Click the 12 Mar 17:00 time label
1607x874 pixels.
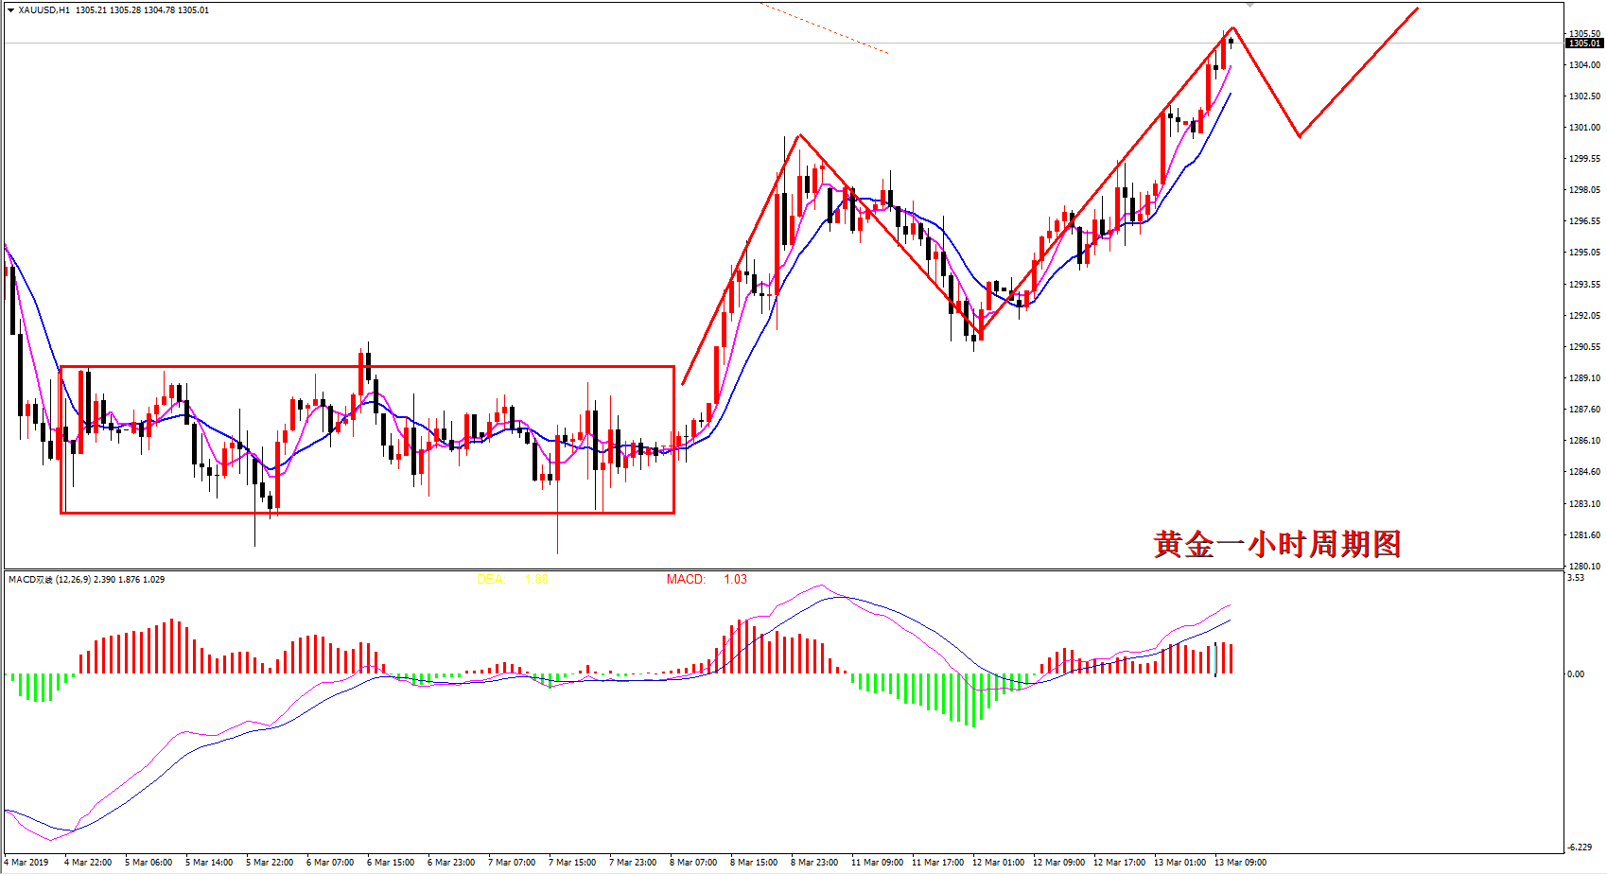(1119, 863)
